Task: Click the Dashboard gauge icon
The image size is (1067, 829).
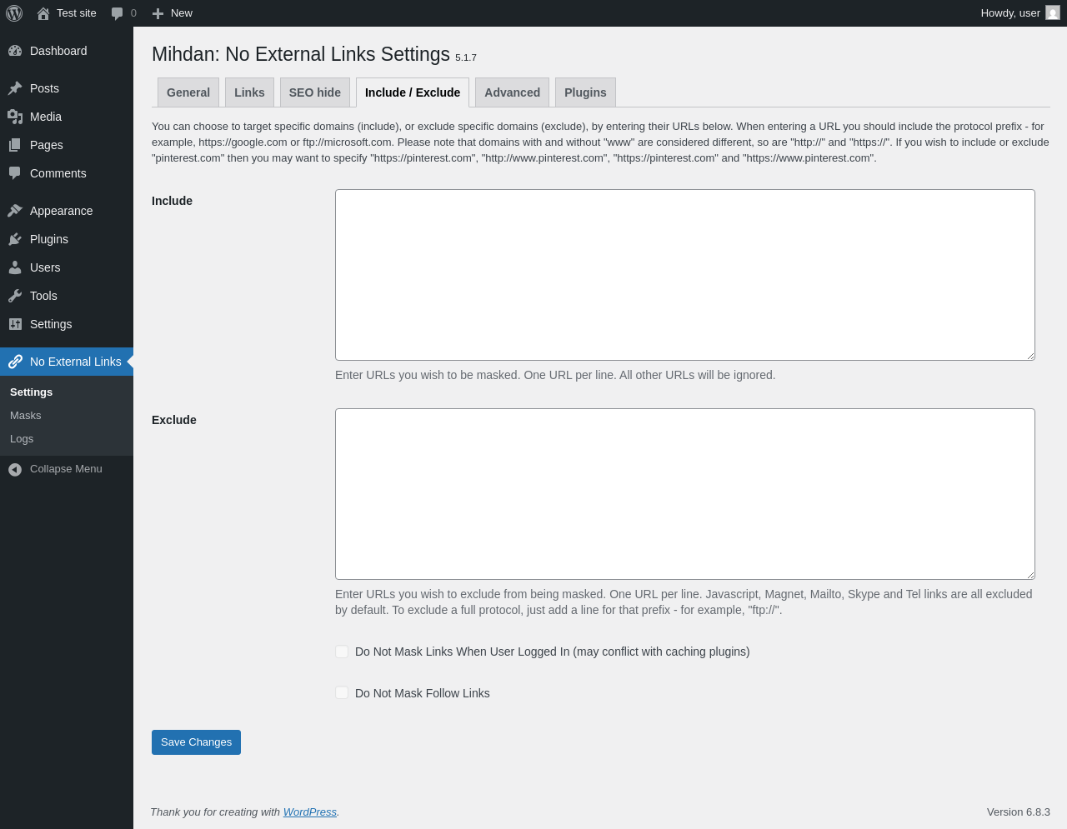Action: [x=15, y=51]
